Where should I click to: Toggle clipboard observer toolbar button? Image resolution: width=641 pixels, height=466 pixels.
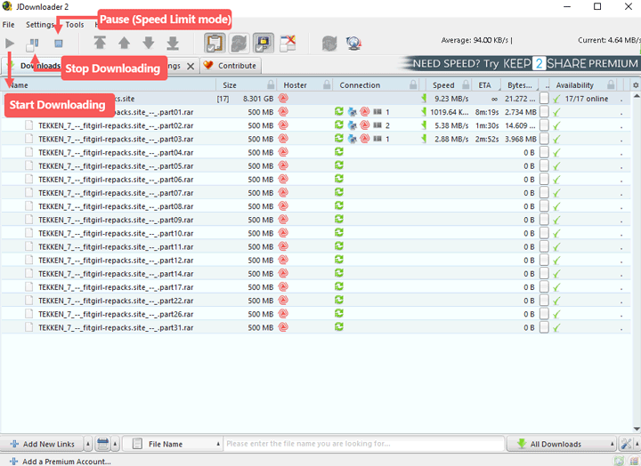click(215, 43)
